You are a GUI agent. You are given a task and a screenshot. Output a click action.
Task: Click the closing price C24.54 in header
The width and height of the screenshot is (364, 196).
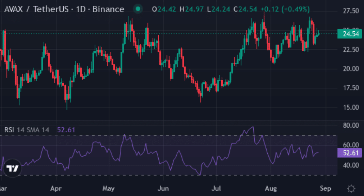(246, 9)
